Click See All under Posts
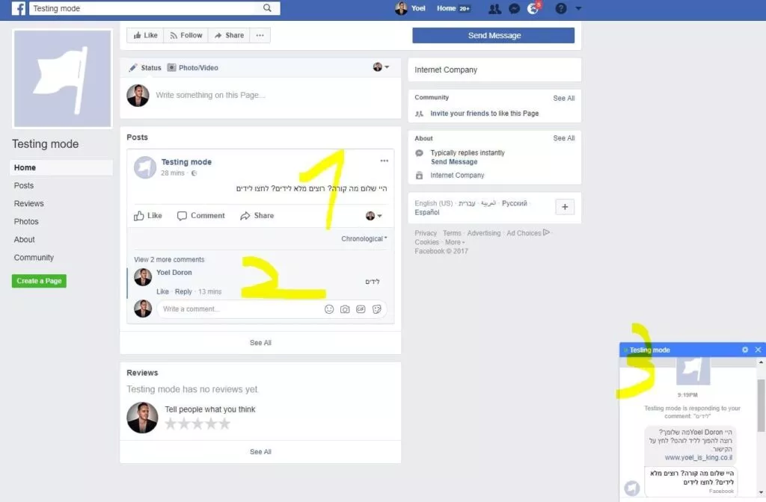 pyautogui.click(x=260, y=343)
